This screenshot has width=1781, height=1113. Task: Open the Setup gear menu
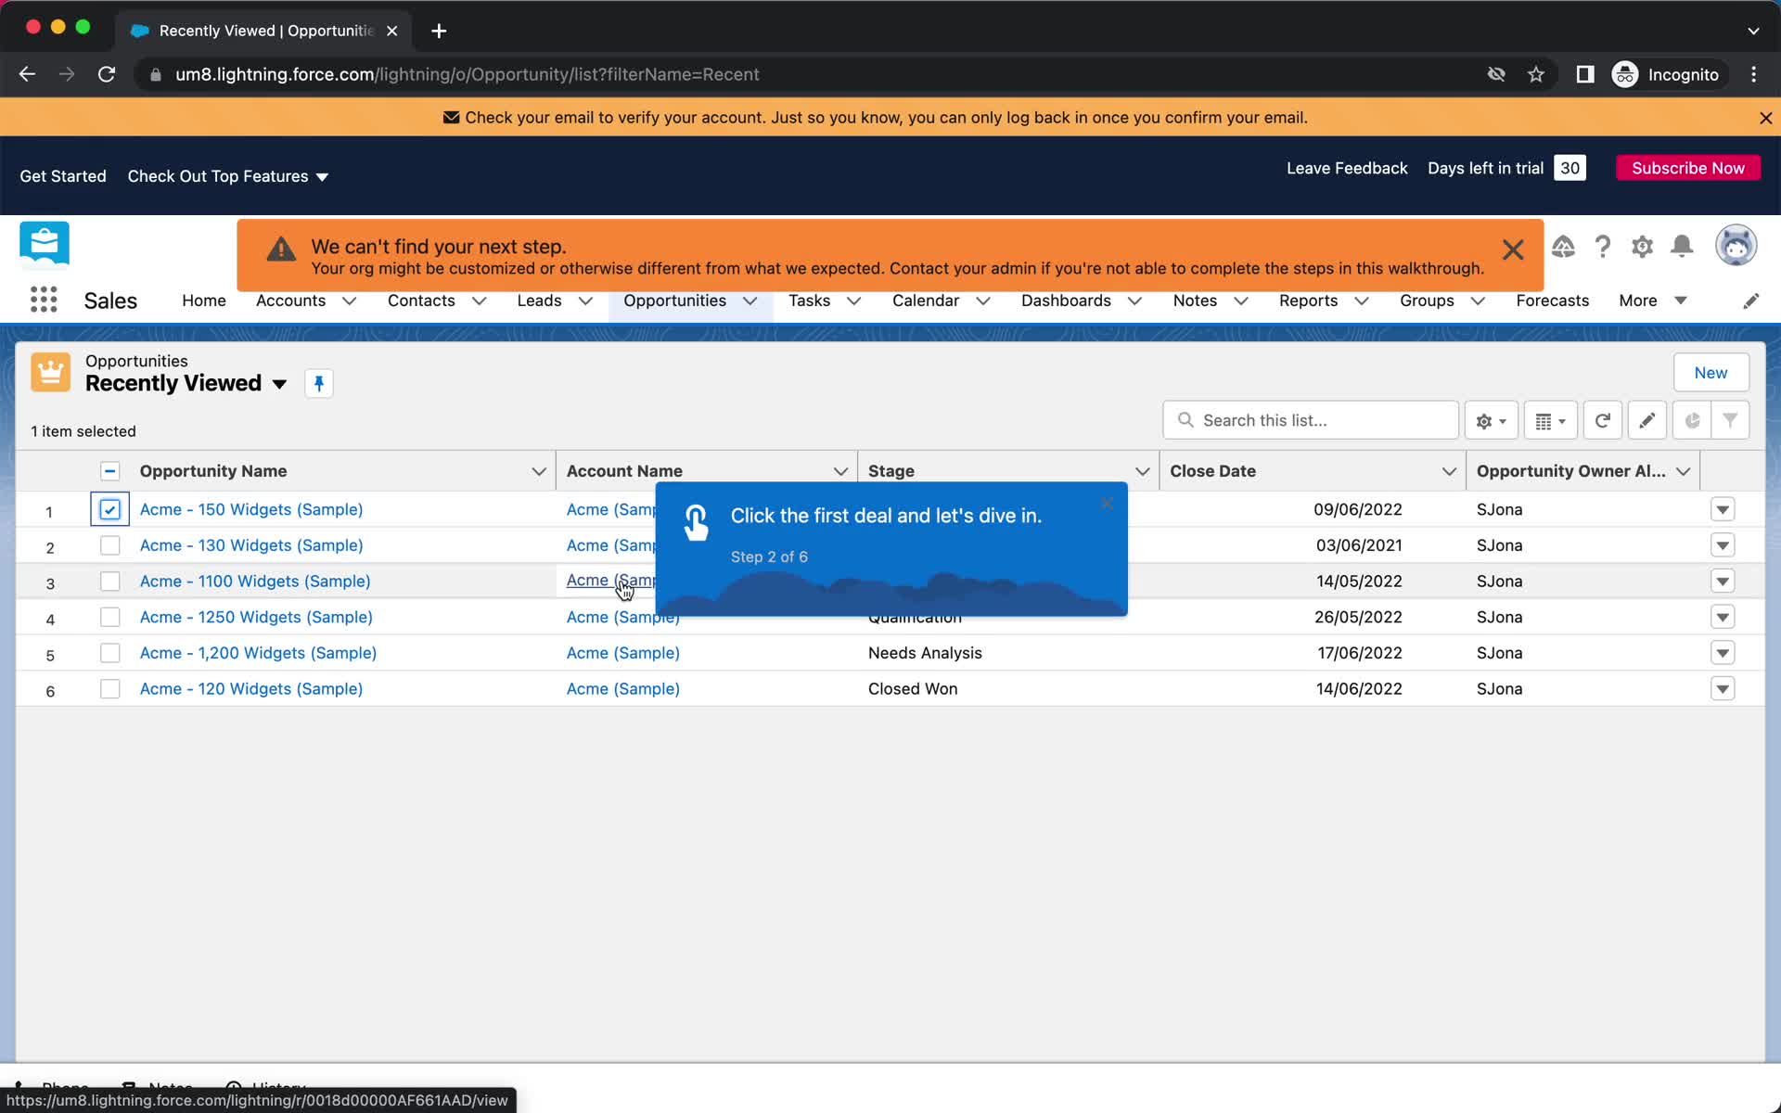coord(1642,247)
